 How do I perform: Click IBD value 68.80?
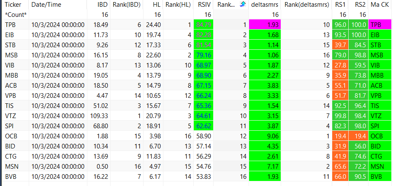click(x=100, y=126)
